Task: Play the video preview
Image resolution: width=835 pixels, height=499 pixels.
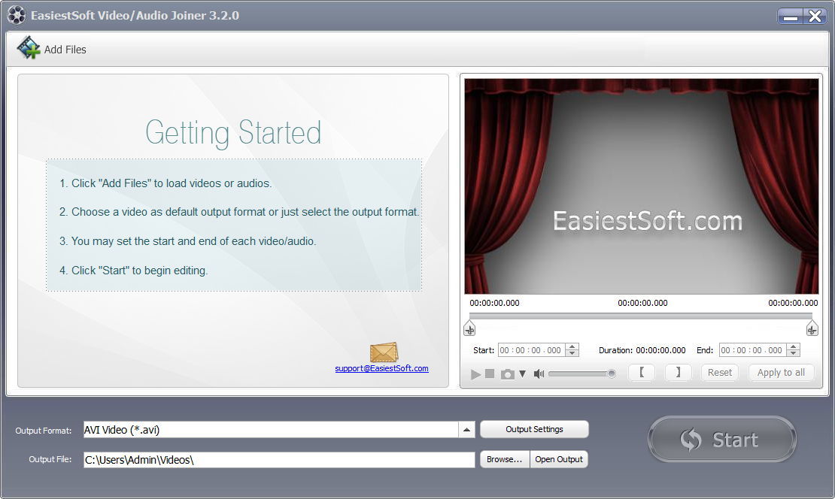Action: pyautogui.click(x=475, y=373)
